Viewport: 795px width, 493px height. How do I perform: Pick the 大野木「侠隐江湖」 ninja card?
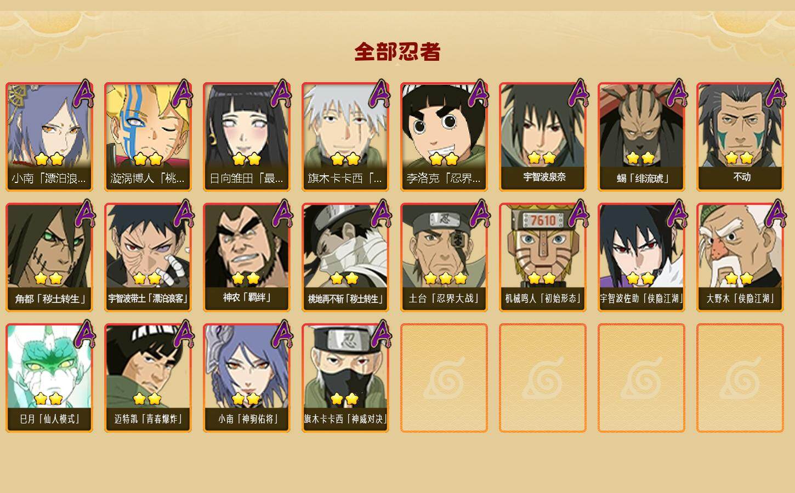[740, 257]
